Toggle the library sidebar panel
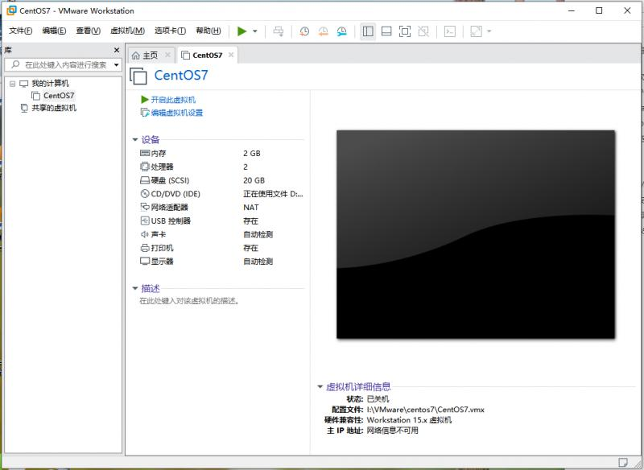This screenshot has width=644, height=470. pos(369,31)
